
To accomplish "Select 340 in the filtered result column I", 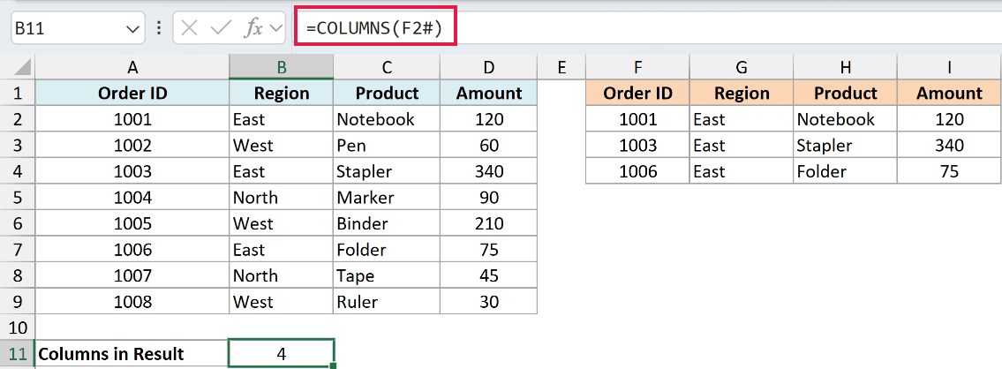I will click(950, 145).
